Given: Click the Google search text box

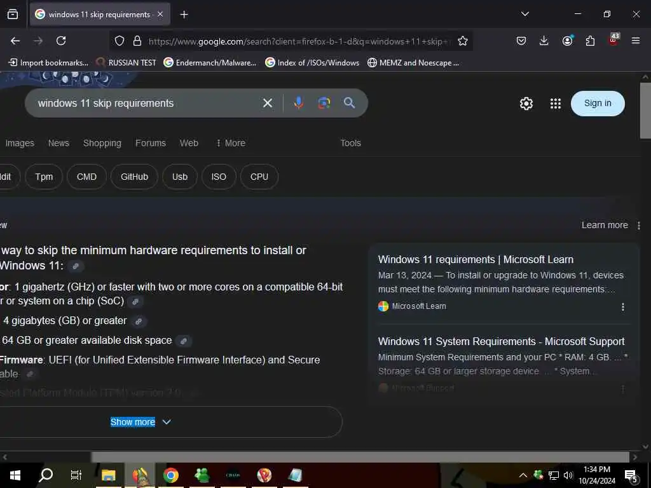Looking at the screenshot, I should click(146, 103).
